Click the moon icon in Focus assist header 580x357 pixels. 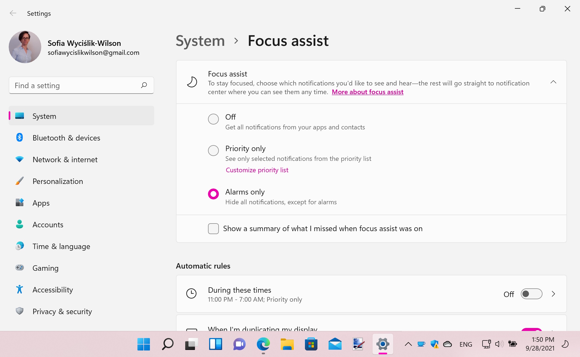click(x=192, y=82)
